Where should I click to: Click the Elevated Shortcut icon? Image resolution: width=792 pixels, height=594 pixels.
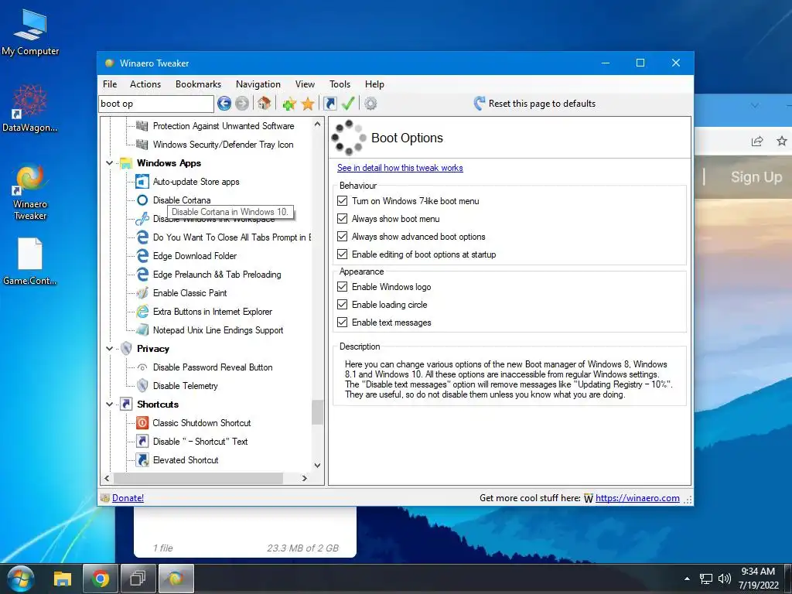pyautogui.click(x=142, y=460)
